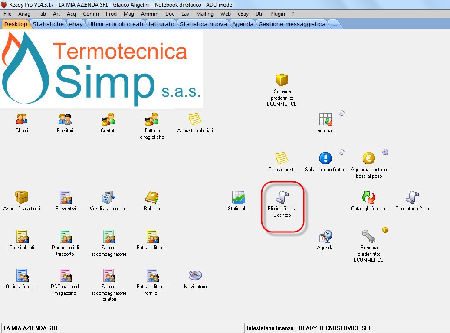Viewport: 450px width, 333px height.
Task: Open the Plugin menu
Action: [278, 14]
